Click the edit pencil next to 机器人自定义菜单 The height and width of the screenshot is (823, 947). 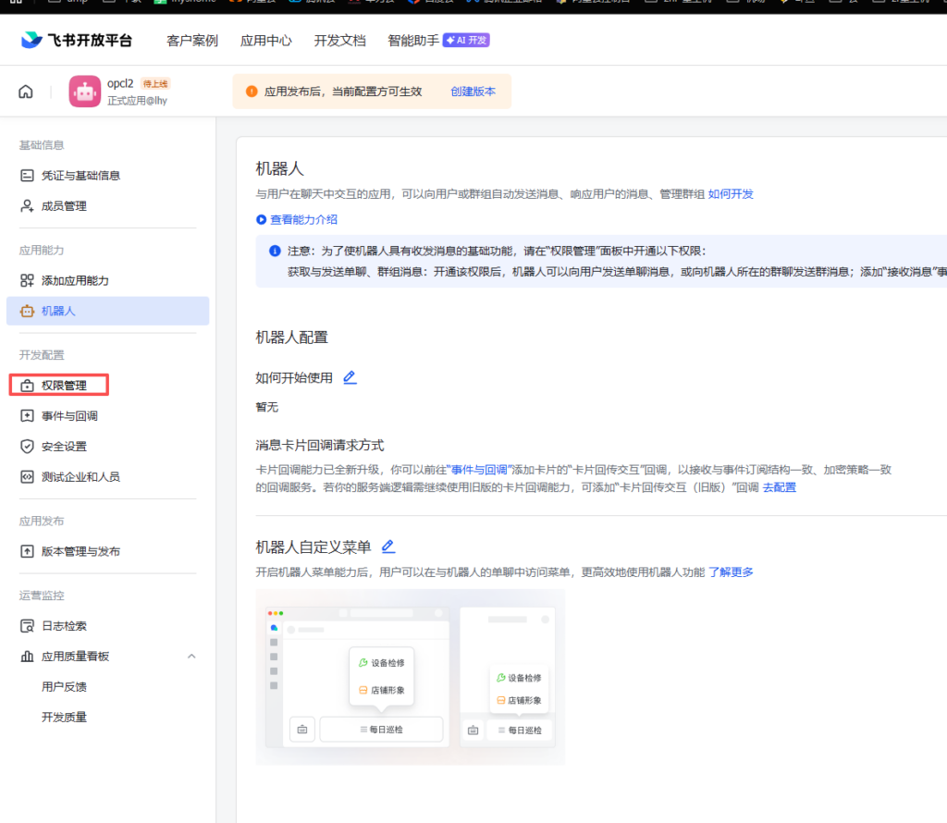click(388, 547)
